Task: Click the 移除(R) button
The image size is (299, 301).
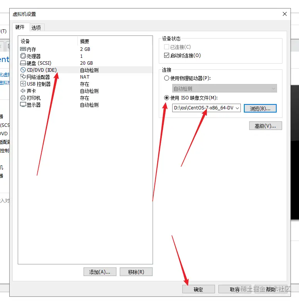Action: point(136,272)
